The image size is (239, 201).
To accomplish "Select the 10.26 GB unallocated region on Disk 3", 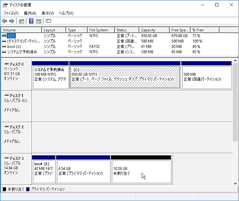I will [141, 171].
